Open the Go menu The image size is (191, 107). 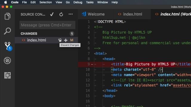pos(68,2)
